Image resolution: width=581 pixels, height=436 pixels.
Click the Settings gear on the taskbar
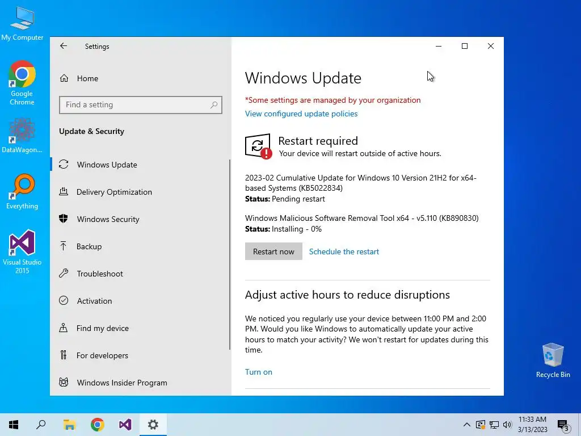click(153, 425)
